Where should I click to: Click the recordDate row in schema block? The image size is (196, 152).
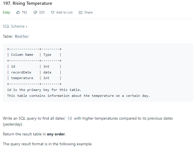(x=21, y=72)
